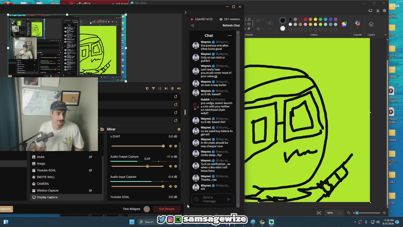The height and width of the screenshot is (227, 403).
Task: Collapse the side panel with the arrow
Action: click(185, 13)
